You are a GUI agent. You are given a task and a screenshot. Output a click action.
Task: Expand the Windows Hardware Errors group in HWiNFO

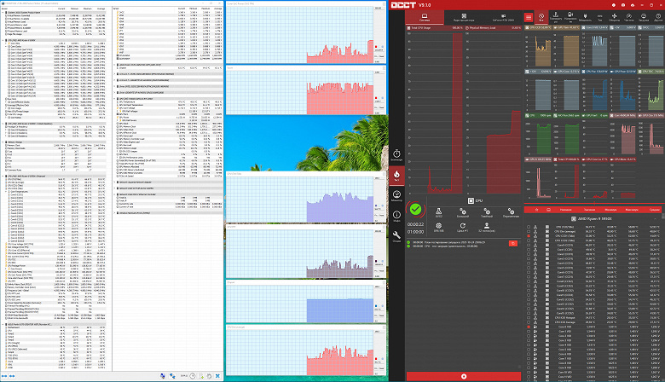tap(115, 213)
